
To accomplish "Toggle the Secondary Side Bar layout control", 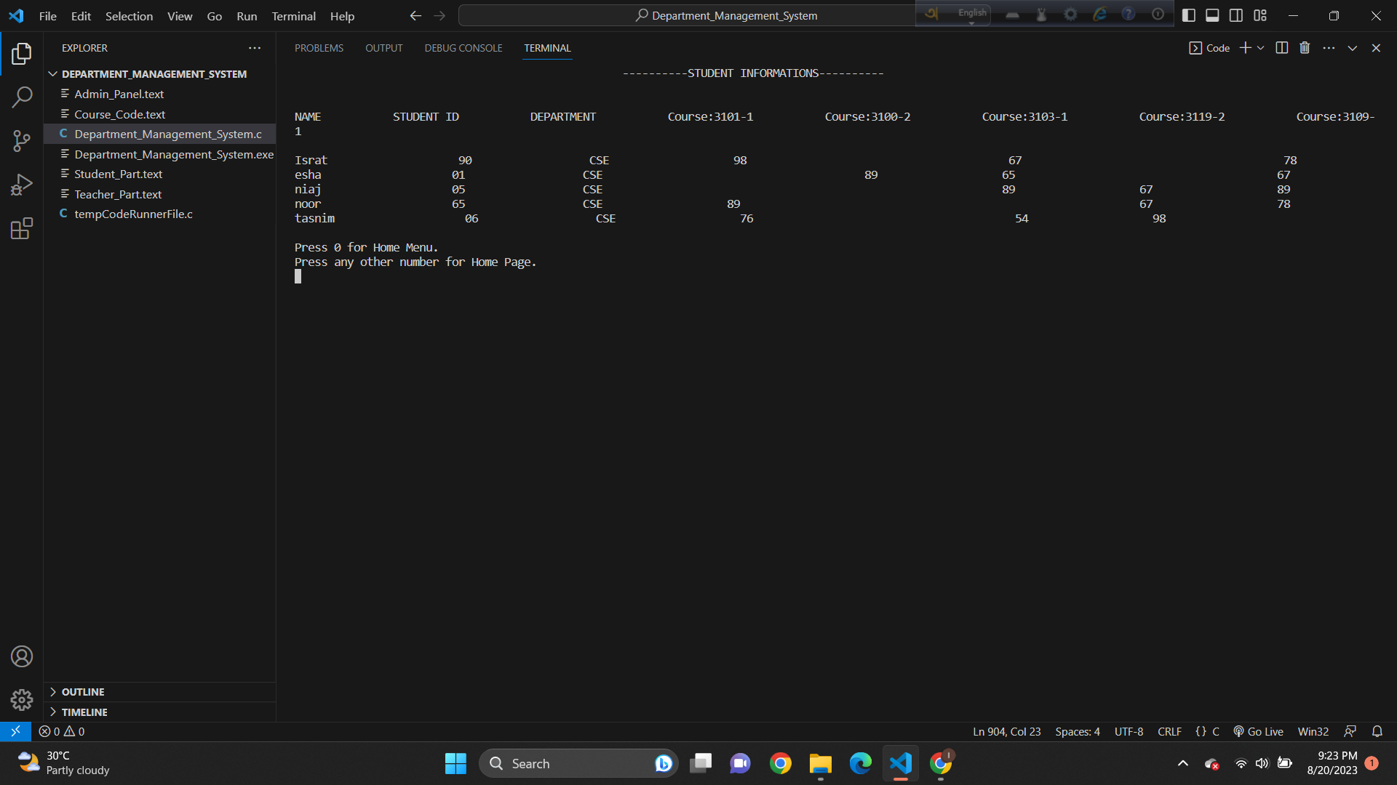I will pos(1235,15).
